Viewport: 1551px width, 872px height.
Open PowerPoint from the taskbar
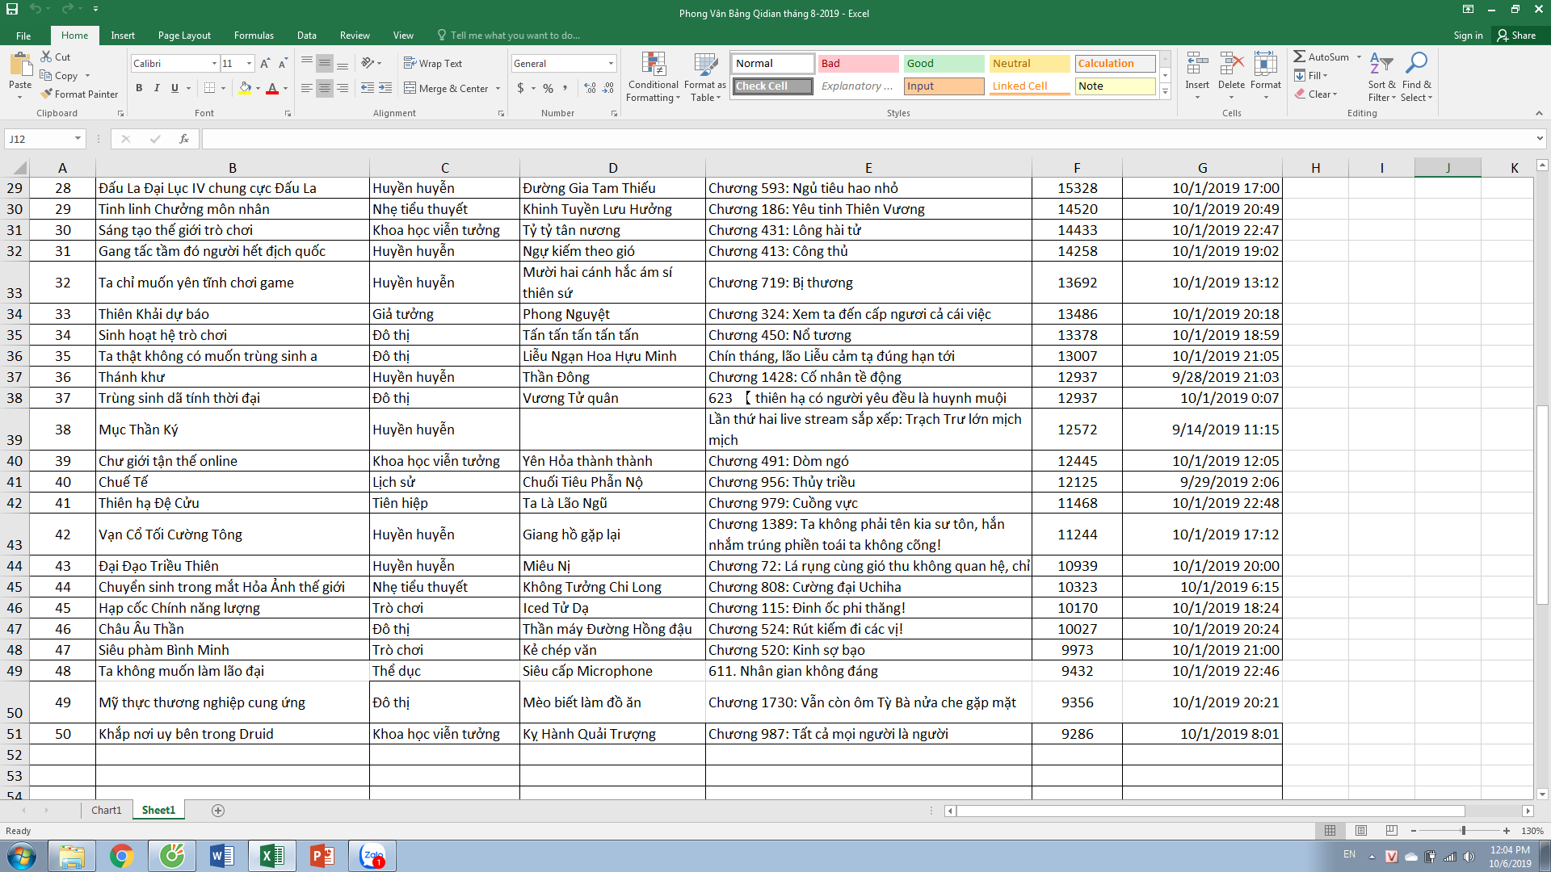[x=322, y=856]
